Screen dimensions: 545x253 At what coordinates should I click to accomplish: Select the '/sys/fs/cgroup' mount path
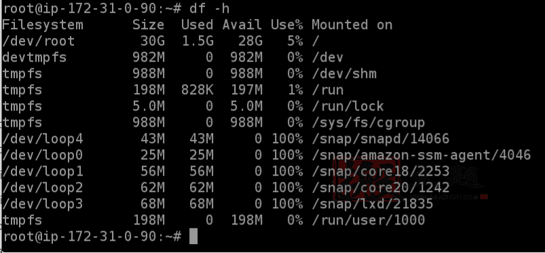(369, 123)
